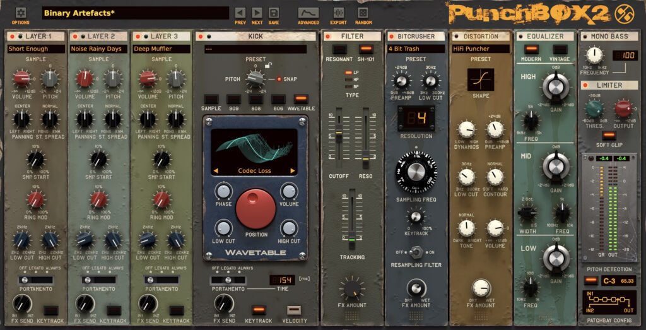
Task: Open Advanced view icon
Action: (308, 13)
